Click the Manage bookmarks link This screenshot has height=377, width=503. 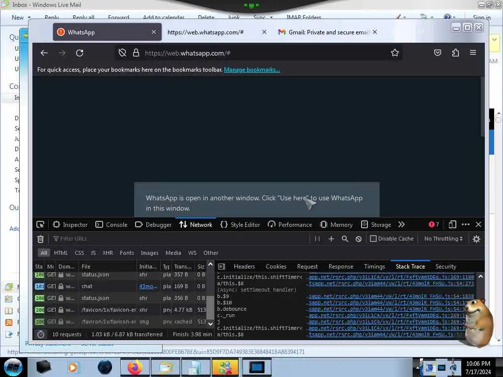coord(252,70)
